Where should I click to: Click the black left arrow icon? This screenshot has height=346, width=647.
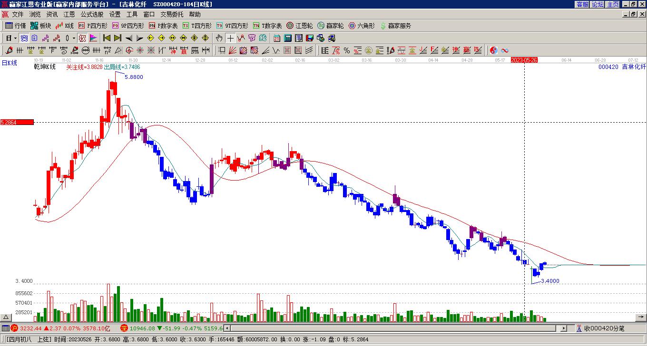coord(128,38)
